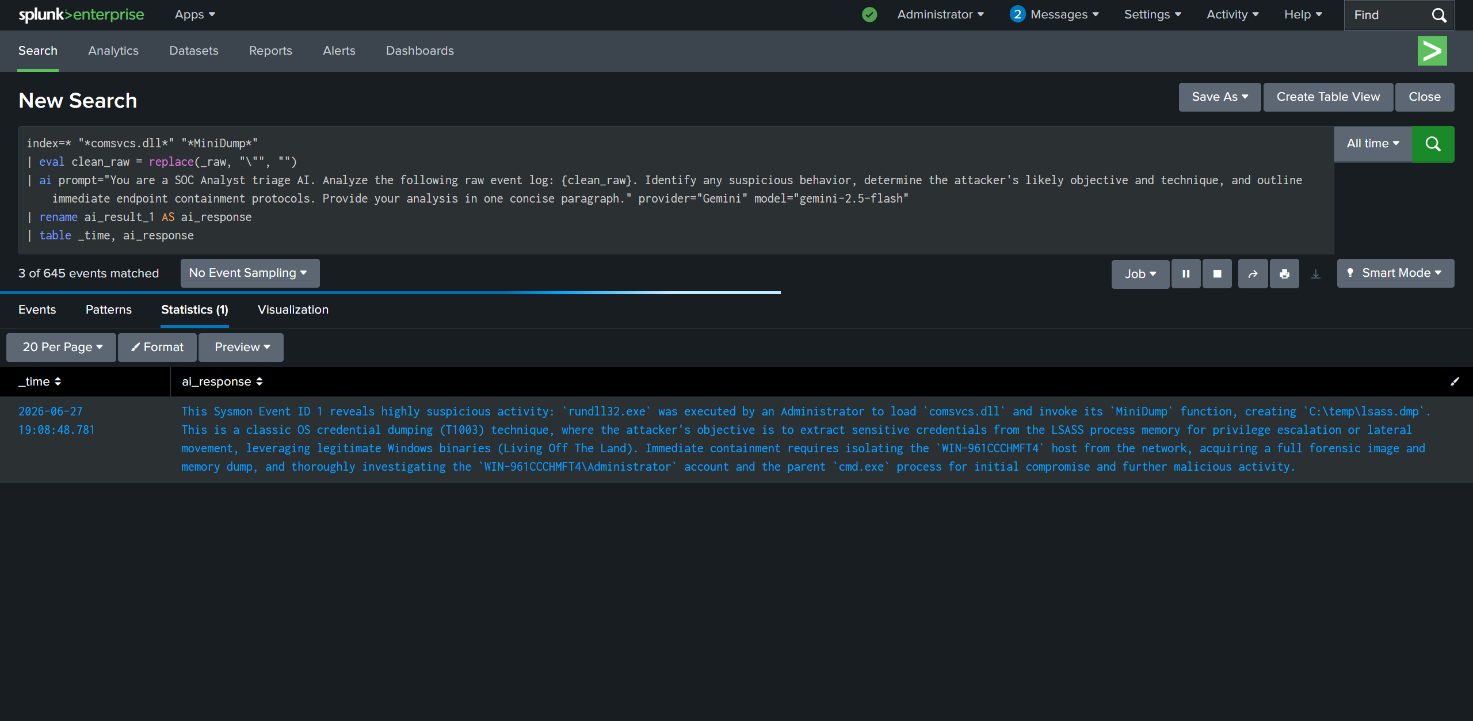The width and height of the screenshot is (1473, 721).
Task: Open the Help menu
Action: point(1303,14)
